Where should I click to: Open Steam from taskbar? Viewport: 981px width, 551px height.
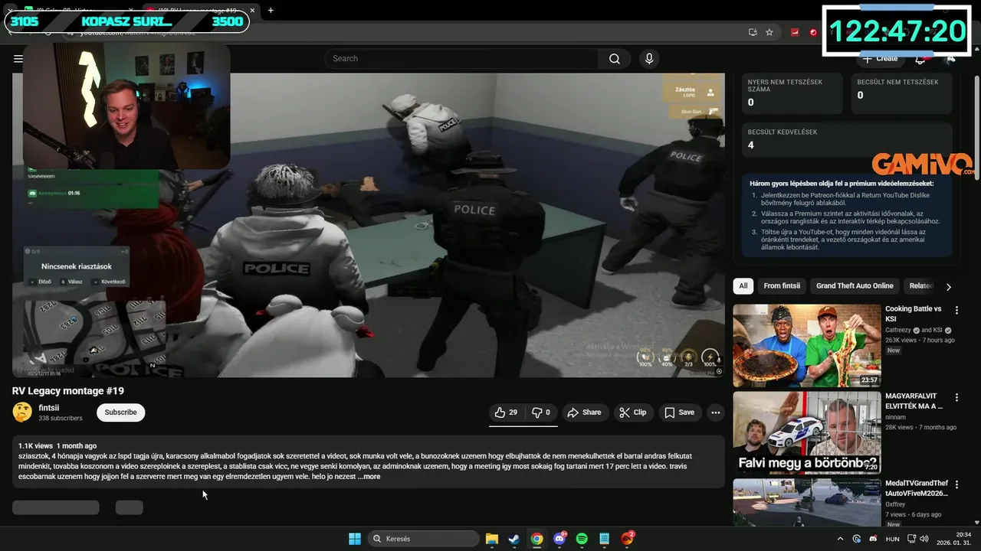514,539
